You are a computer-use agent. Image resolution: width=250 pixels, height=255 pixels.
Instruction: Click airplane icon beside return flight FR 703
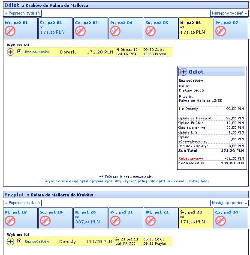click(x=10, y=241)
